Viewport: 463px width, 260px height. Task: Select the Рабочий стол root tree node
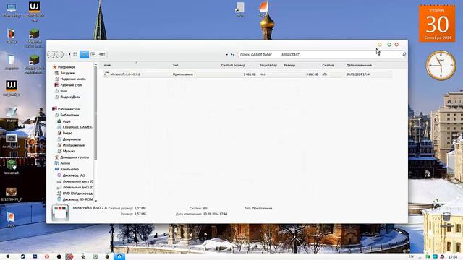pyautogui.click(x=68, y=109)
